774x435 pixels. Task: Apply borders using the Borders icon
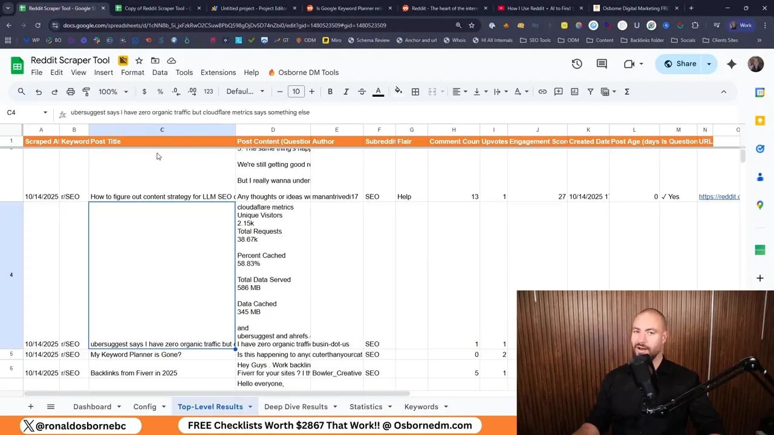pyautogui.click(x=415, y=91)
